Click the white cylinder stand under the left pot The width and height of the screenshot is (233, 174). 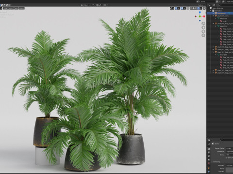pos(47,156)
